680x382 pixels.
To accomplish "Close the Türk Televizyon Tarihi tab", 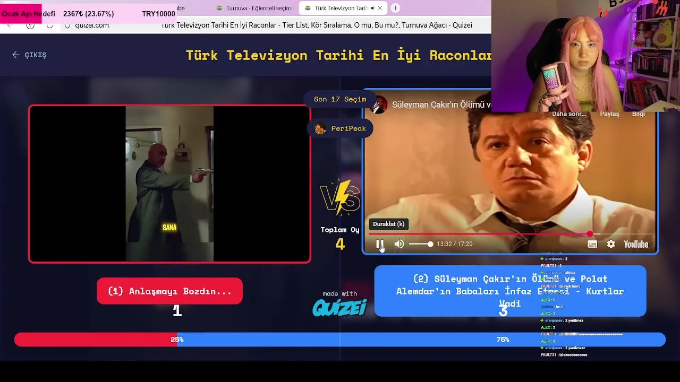I will tap(380, 8).
